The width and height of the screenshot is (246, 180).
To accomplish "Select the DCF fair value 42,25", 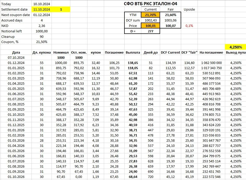I will [190, 104].
